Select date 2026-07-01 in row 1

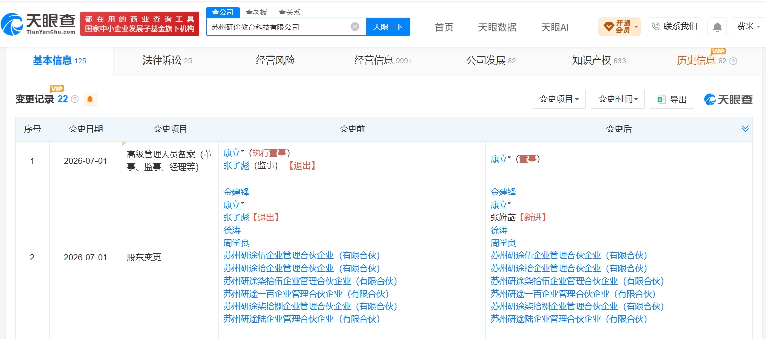coord(85,161)
